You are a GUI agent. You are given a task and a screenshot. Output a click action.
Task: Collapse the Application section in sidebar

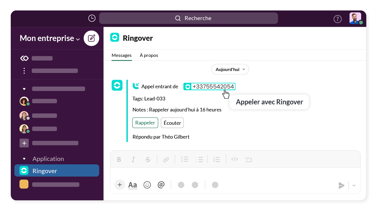coord(24,159)
